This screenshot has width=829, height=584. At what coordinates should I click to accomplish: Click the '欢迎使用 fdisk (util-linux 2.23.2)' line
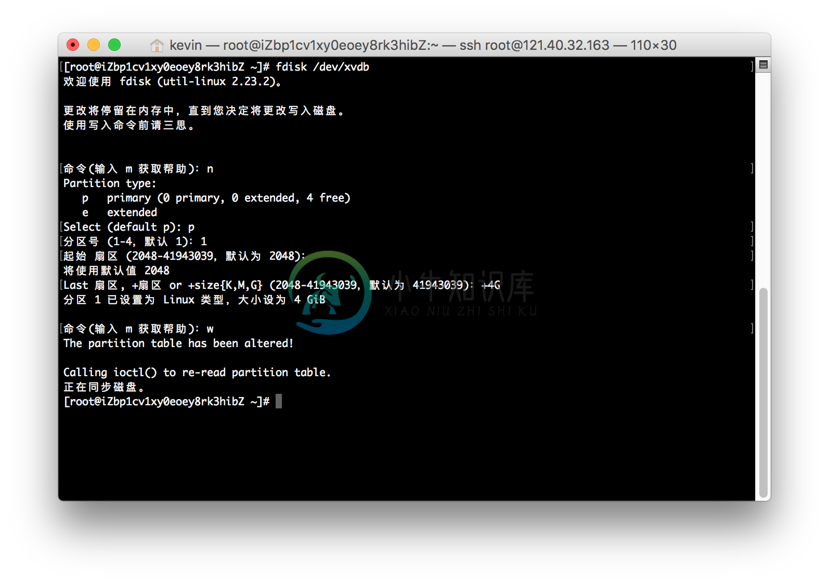[x=173, y=82]
